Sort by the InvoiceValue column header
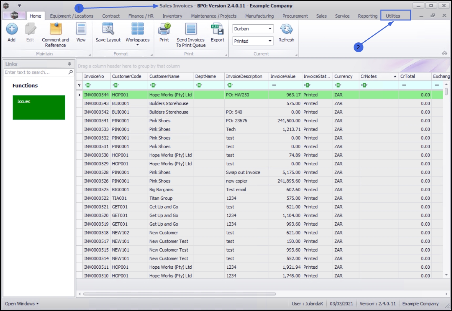Screen dimensions: 452x311 (283, 76)
